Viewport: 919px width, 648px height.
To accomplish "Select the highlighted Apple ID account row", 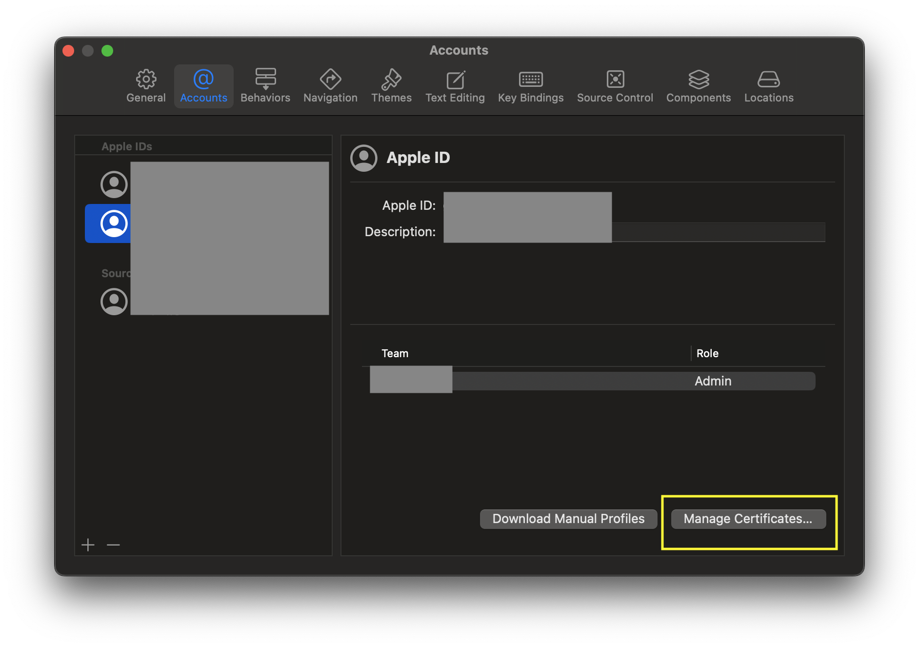I will pyautogui.click(x=207, y=223).
